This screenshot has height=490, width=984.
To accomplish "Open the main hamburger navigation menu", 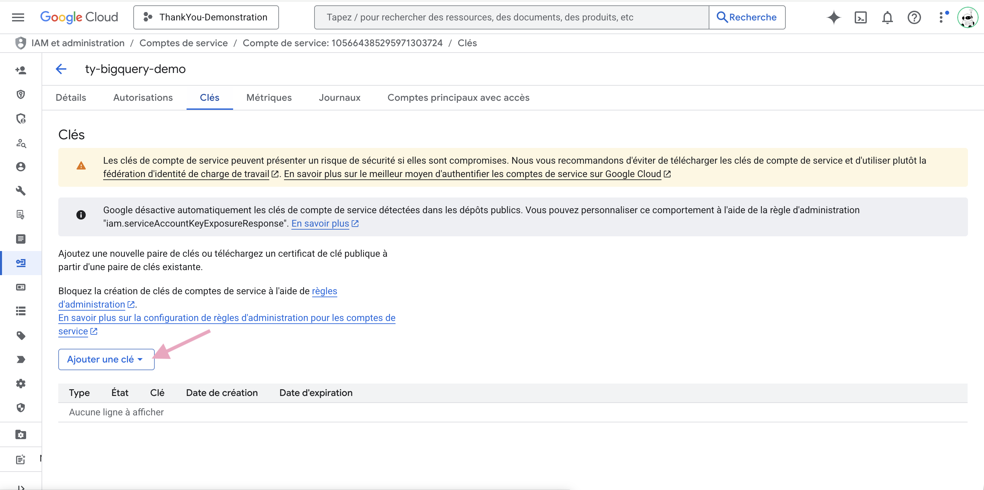I will click(x=18, y=17).
